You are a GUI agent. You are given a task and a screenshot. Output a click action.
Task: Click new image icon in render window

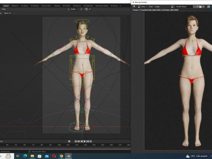pos(197,7)
